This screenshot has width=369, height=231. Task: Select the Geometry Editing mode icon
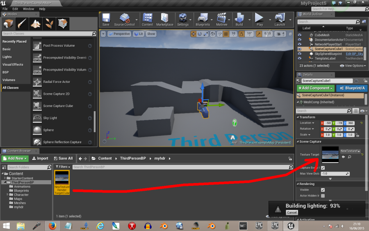63,24
